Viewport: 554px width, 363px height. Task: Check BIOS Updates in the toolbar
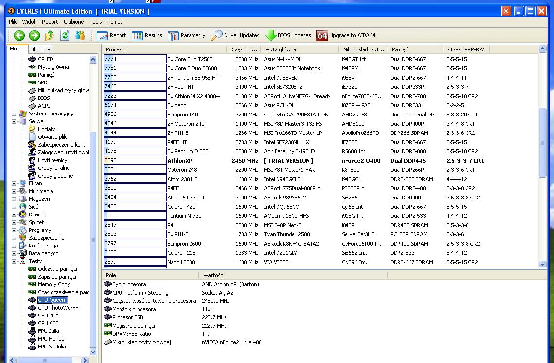[288, 35]
